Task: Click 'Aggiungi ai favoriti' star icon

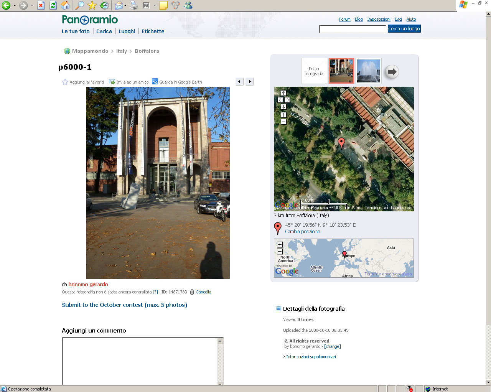Action: click(x=65, y=82)
